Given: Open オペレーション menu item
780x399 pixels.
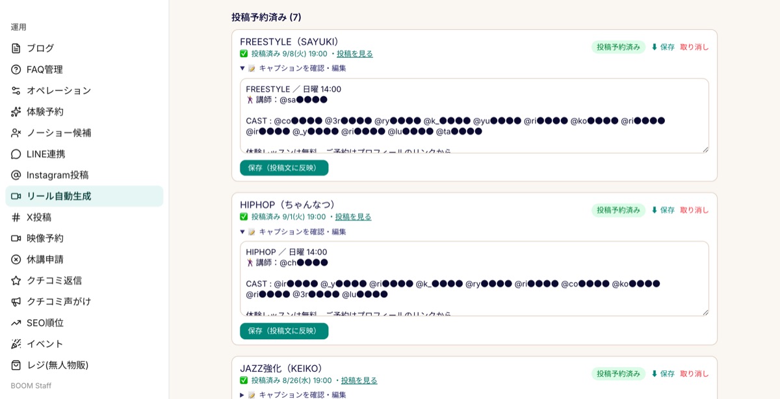Looking at the screenshot, I should [x=84, y=90].
